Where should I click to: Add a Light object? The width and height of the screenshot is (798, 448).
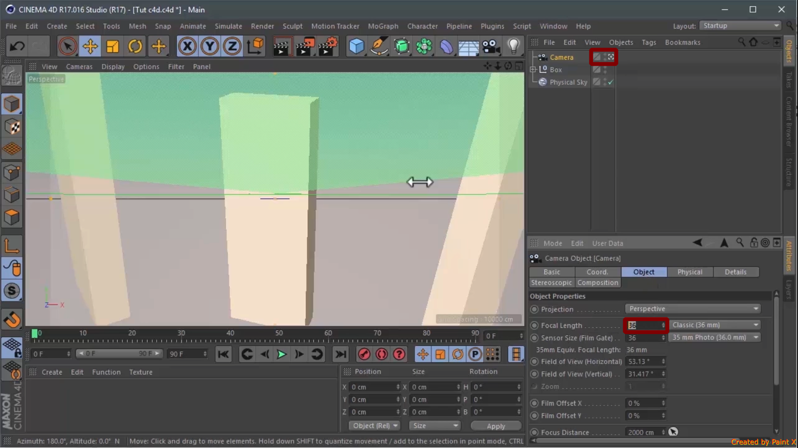tap(514, 46)
